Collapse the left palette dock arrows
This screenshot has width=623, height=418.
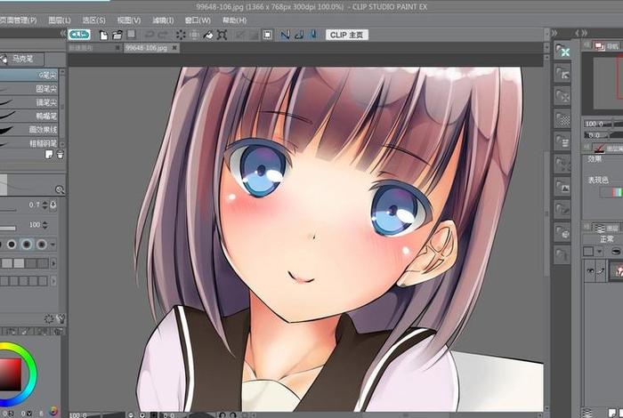(x=63, y=33)
